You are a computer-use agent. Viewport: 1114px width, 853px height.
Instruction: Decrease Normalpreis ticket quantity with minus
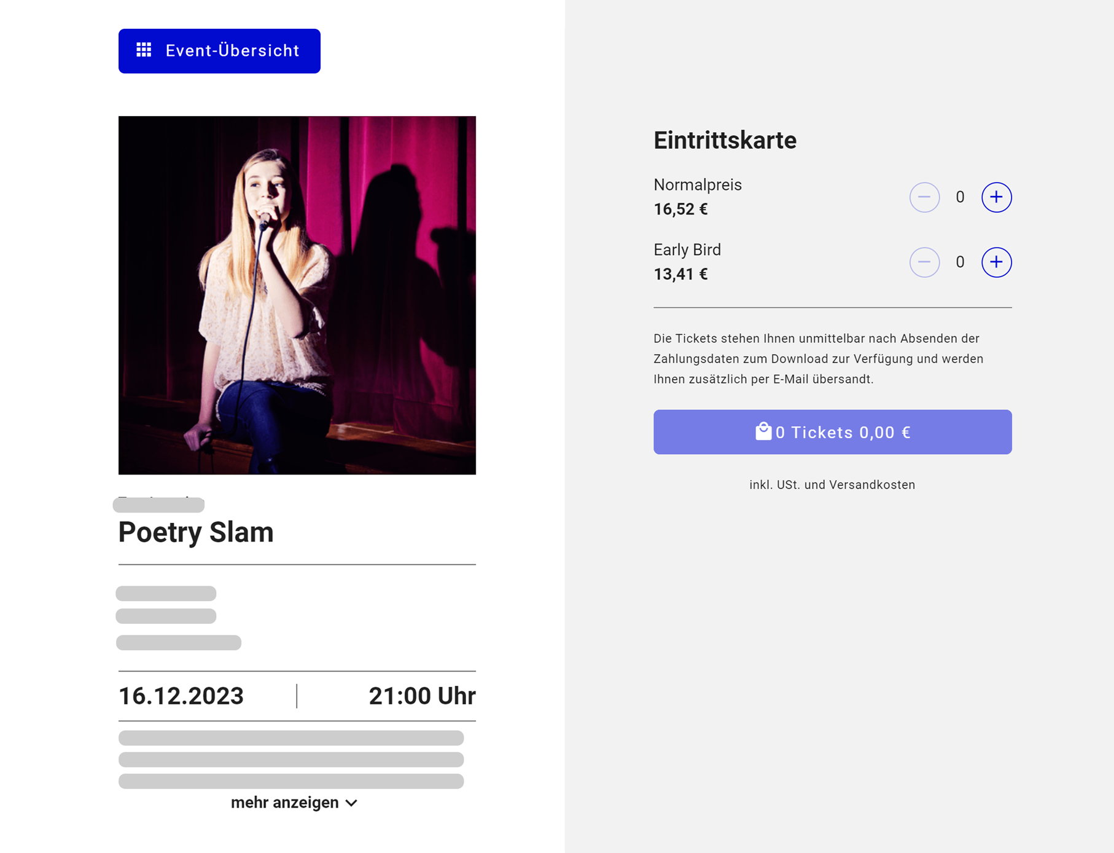pos(924,197)
